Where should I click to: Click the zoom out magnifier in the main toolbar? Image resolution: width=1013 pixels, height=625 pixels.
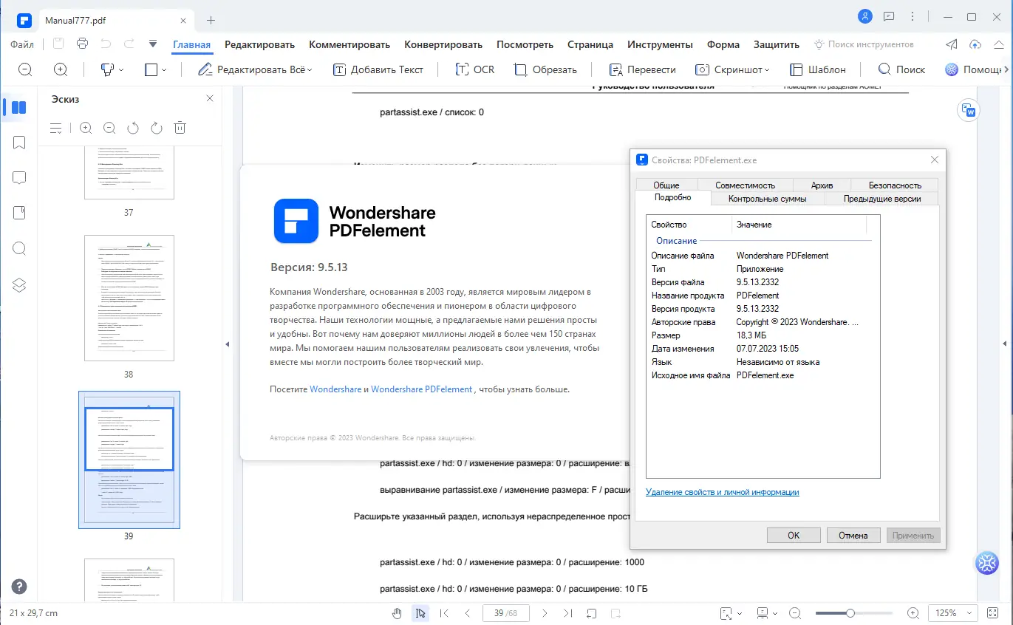(25, 69)
